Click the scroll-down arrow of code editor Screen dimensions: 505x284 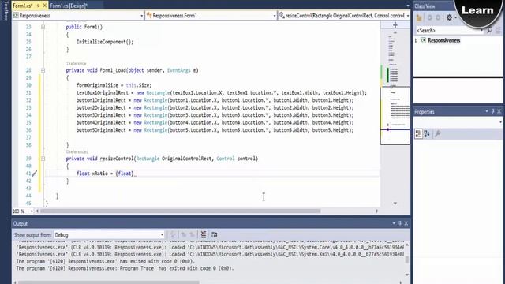pos(395,204)
